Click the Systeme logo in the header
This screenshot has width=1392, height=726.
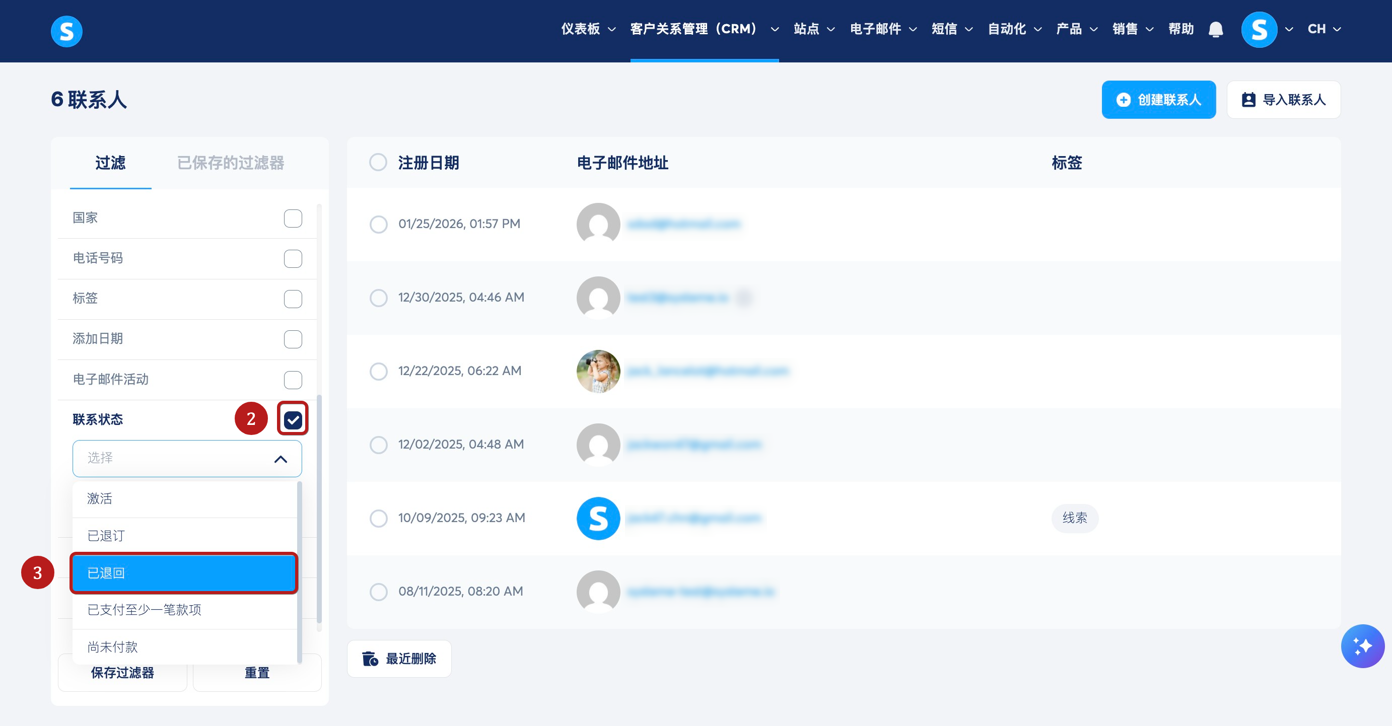tap(66, 31)
